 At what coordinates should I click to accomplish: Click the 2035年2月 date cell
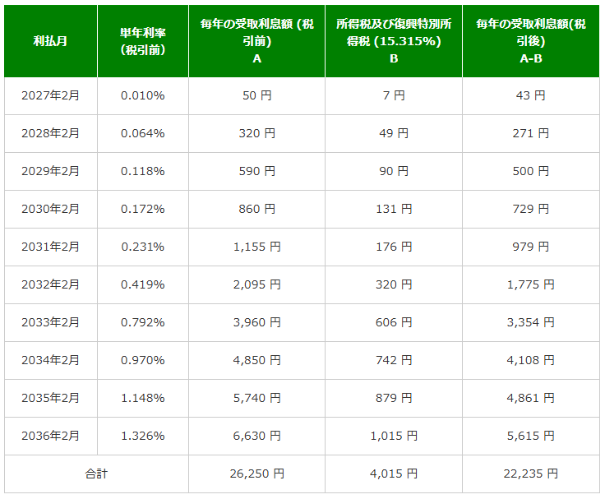(51, 398)
